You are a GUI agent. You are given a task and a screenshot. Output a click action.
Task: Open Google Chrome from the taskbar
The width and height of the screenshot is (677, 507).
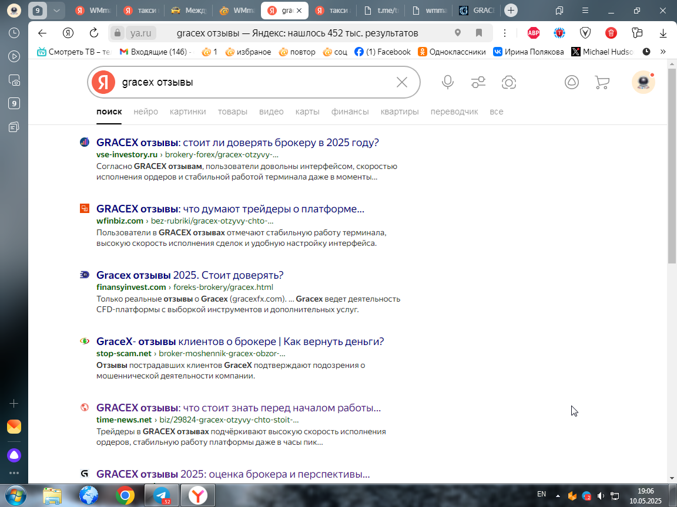[x=125, y=496]
